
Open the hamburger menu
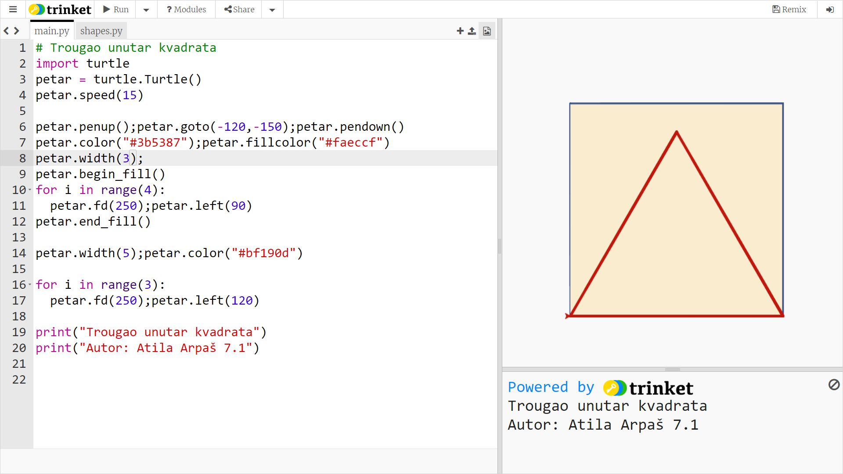click(13, 9)
